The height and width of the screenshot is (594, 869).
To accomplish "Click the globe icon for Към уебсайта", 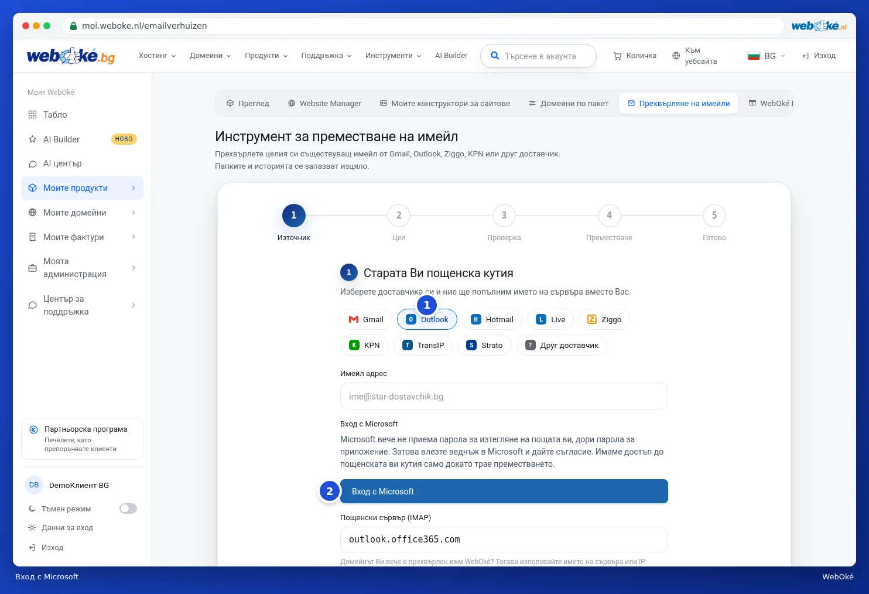I will (676, 56).
